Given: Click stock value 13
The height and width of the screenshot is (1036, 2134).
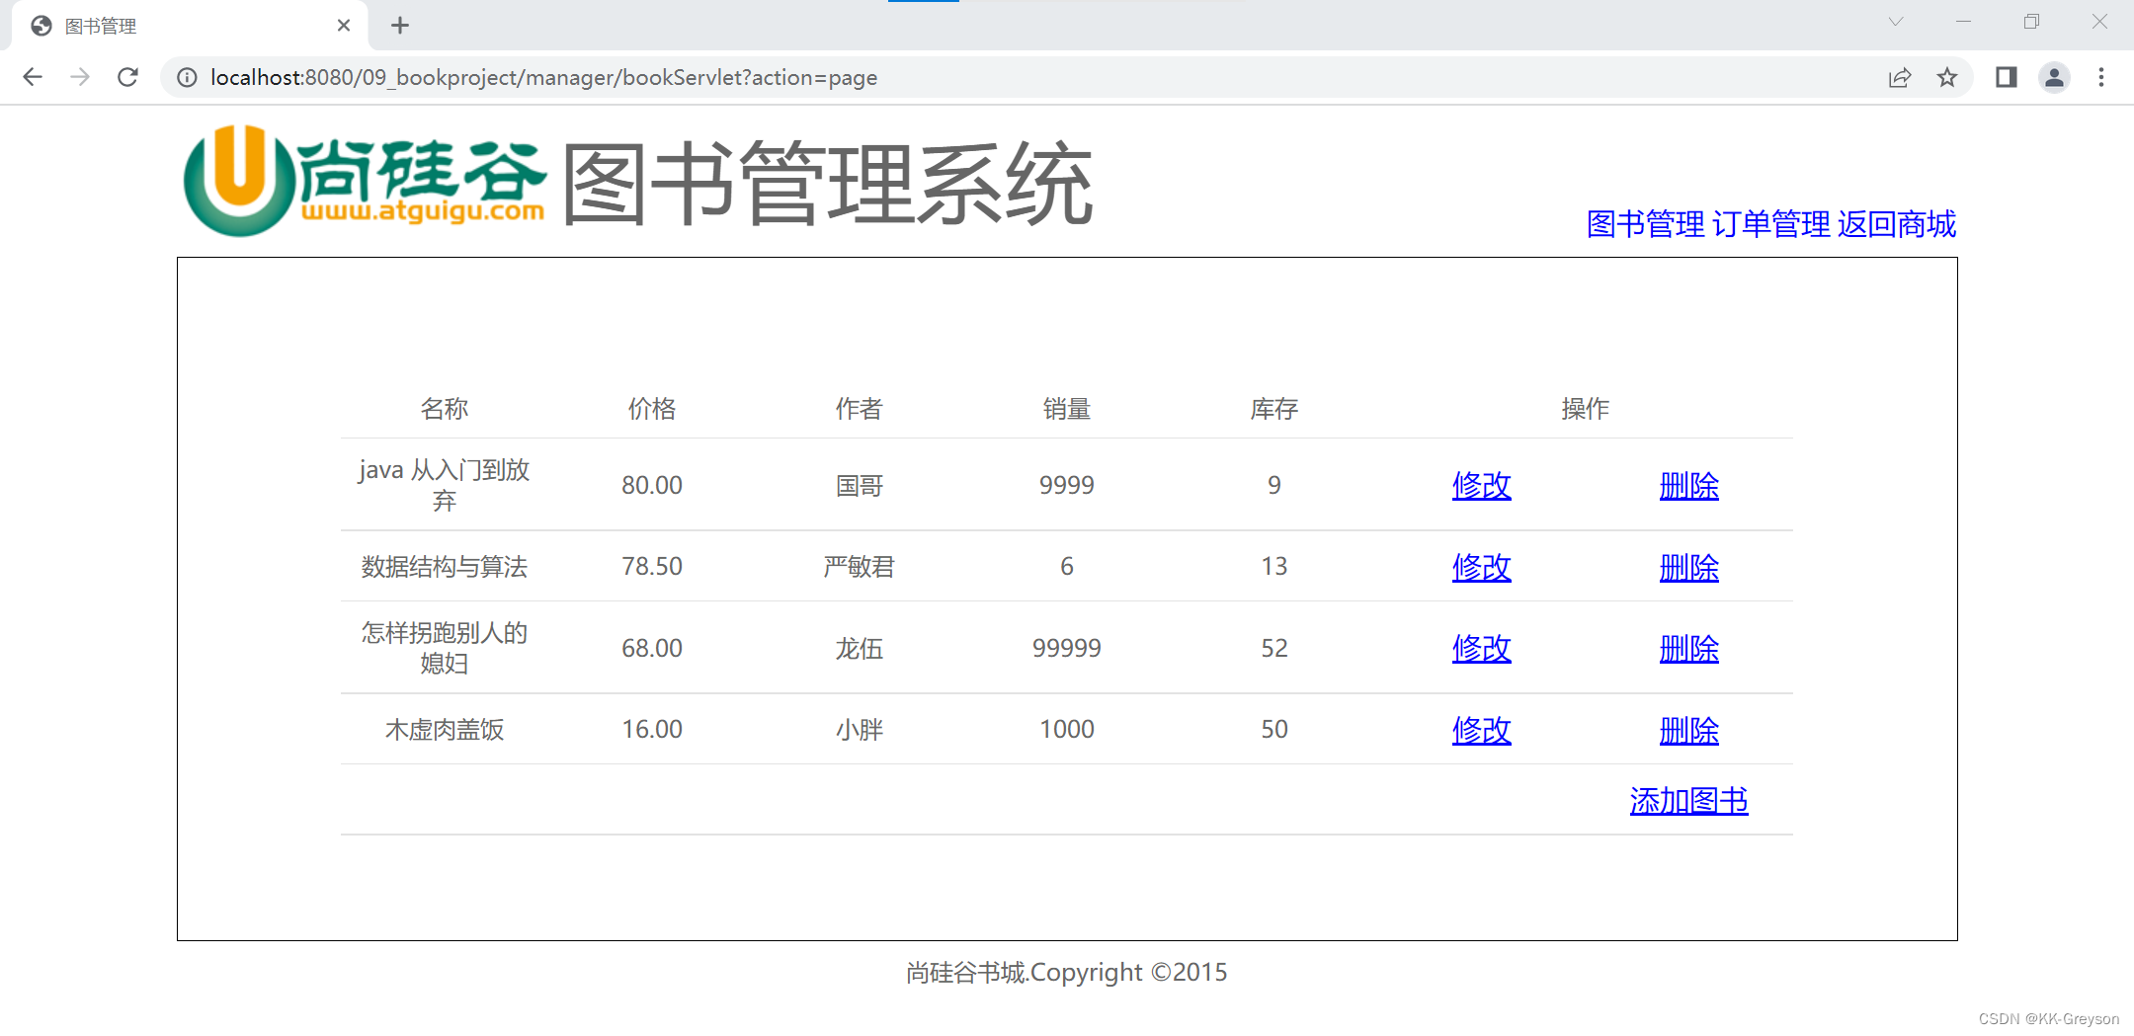Looking at the screenshot, I should click(1274, 566).
